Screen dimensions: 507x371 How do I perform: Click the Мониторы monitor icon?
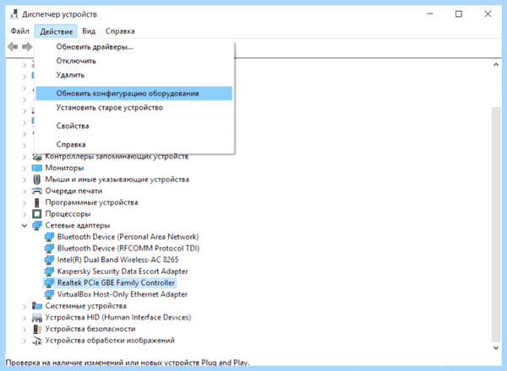click(x=37, y=168)
